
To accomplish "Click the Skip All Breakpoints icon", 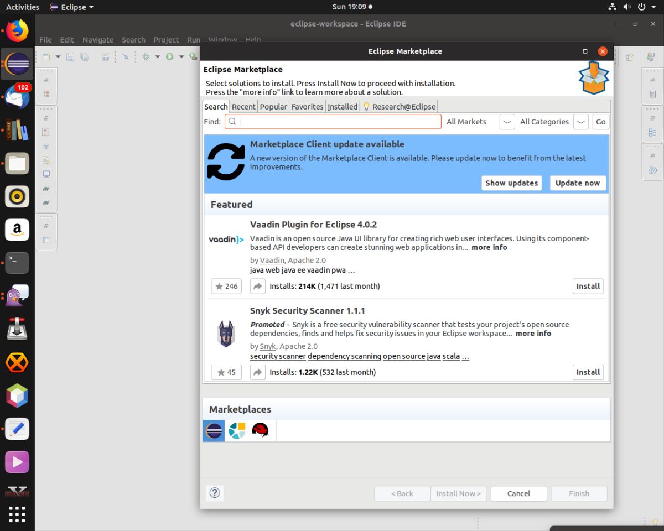I will pos(126,56).
